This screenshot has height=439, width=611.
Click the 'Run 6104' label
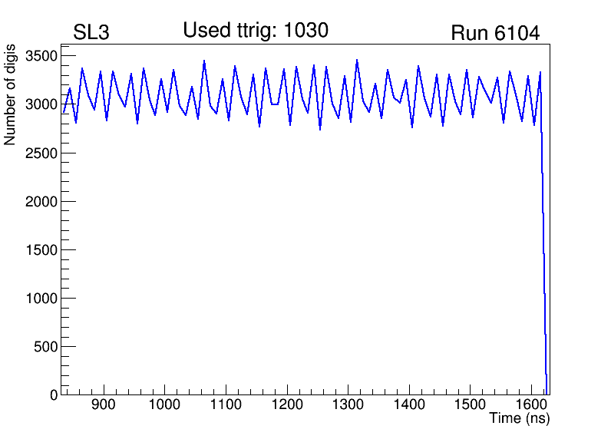(x=494, y=34)
